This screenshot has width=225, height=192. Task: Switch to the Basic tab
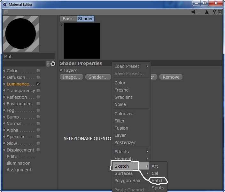(68, 19)
